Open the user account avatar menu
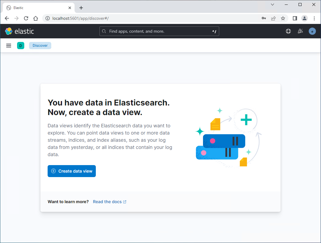 [312, 31]
